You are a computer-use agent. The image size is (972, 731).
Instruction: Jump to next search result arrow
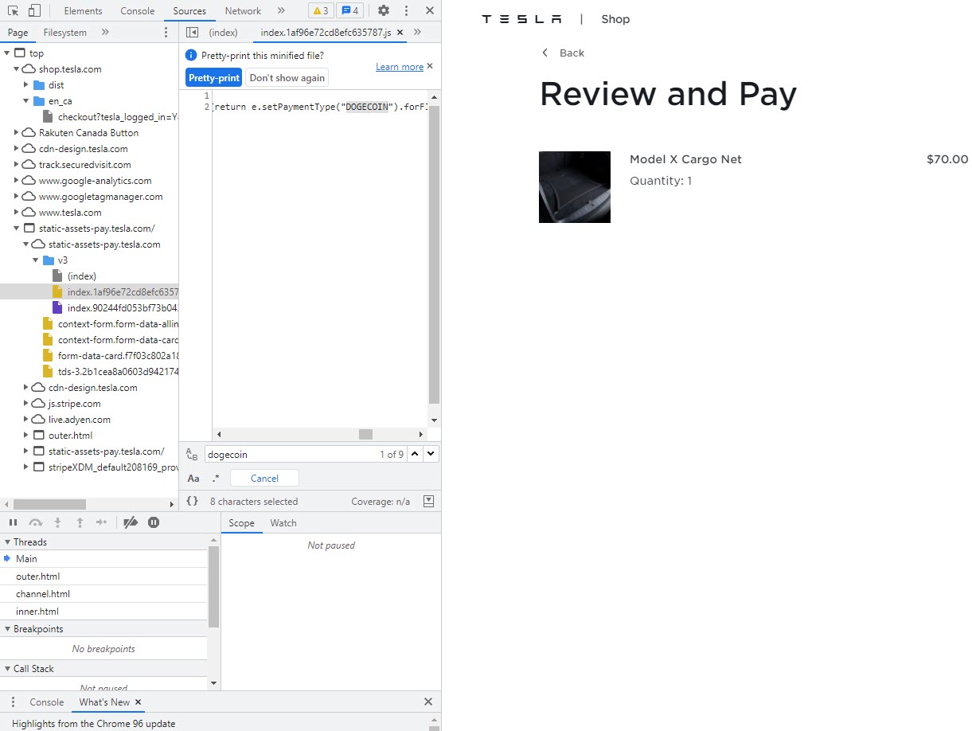(x=431, y=454)
